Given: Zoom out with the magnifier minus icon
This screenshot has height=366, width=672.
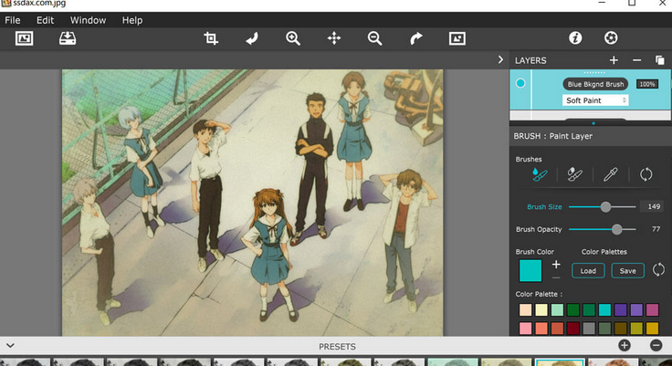Looking at the screenshot, I should [374, 38].
